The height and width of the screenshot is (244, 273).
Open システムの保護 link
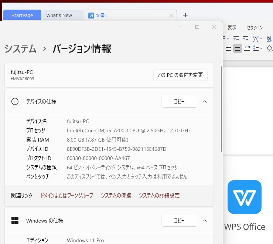116,195
